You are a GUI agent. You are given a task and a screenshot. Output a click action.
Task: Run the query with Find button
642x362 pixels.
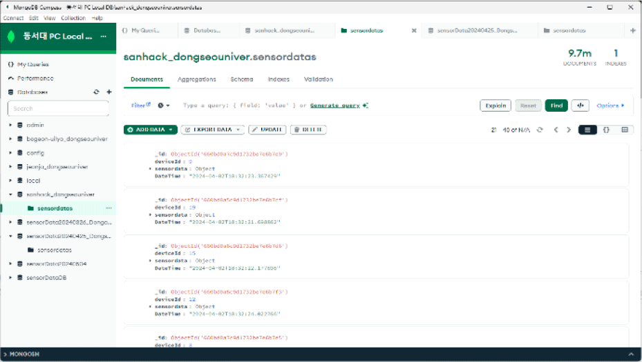click(x=556, y=105)
